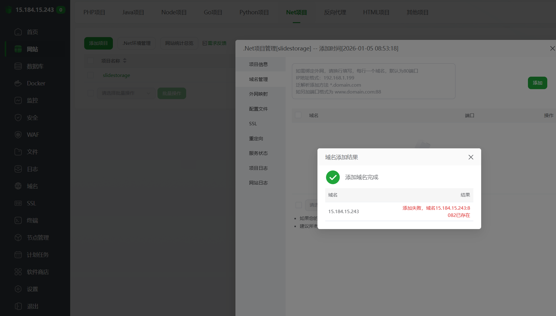Screen dimensions: 556x316
Task: Toggle the checkbox beside 请选择批量操作
Action: coord(90,93)
